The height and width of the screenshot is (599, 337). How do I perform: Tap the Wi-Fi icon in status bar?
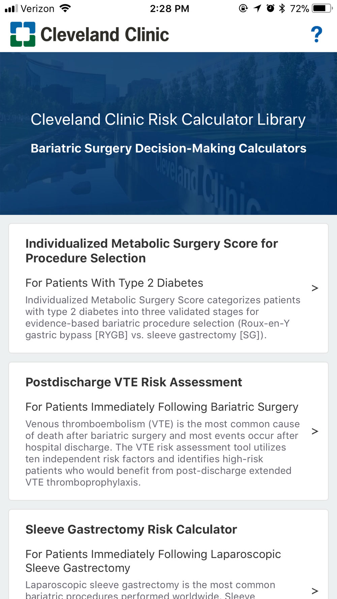click(65, 8)
